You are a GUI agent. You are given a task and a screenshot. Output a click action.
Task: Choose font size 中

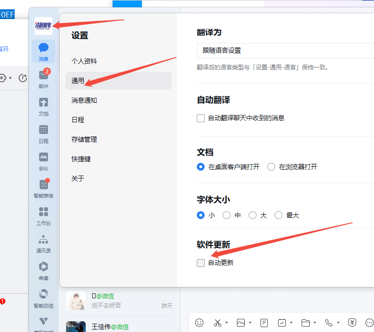point(227,215)
